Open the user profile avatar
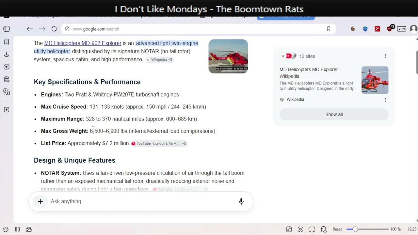 point(414,29)
